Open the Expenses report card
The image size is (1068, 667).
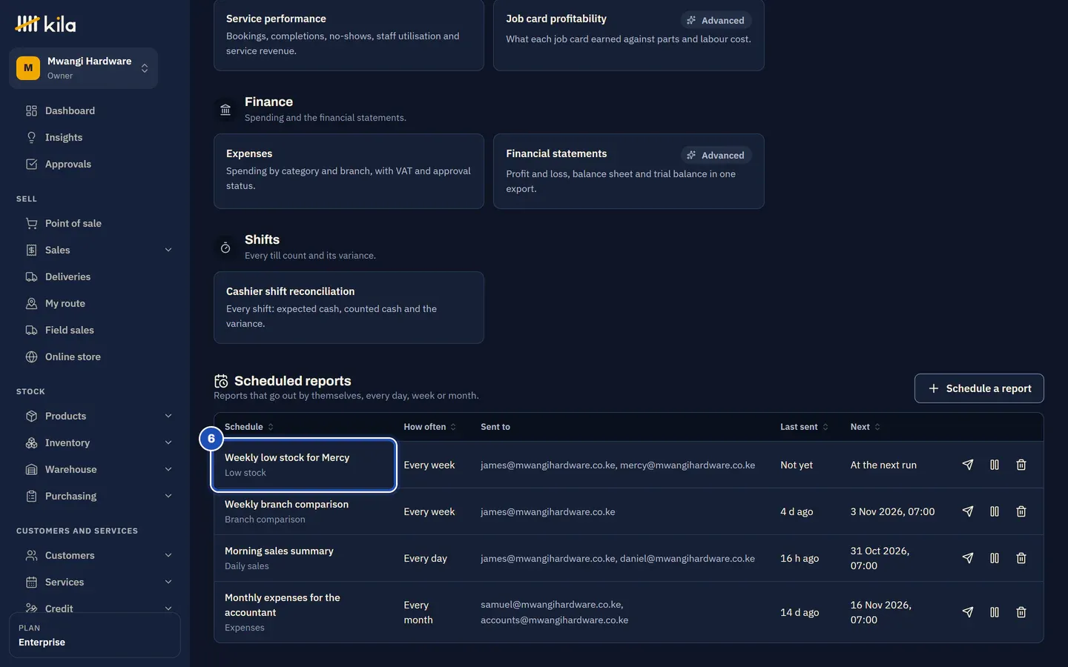(x=349, y=171)
